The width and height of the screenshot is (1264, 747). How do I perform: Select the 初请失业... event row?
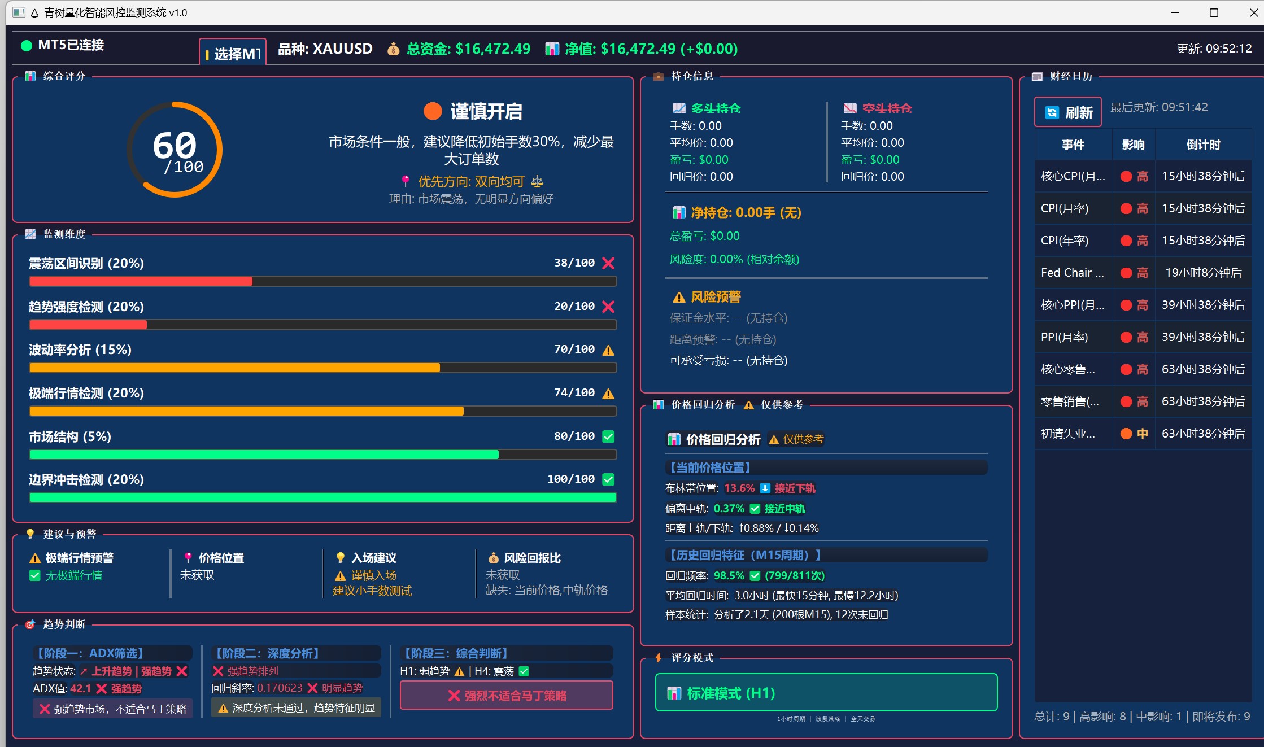(1143, 434)
